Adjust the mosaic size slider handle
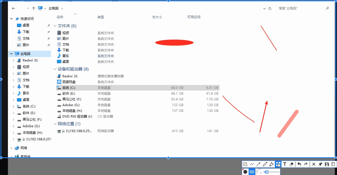Viewport: 337px width, 175px height. (x=267, y=172)
